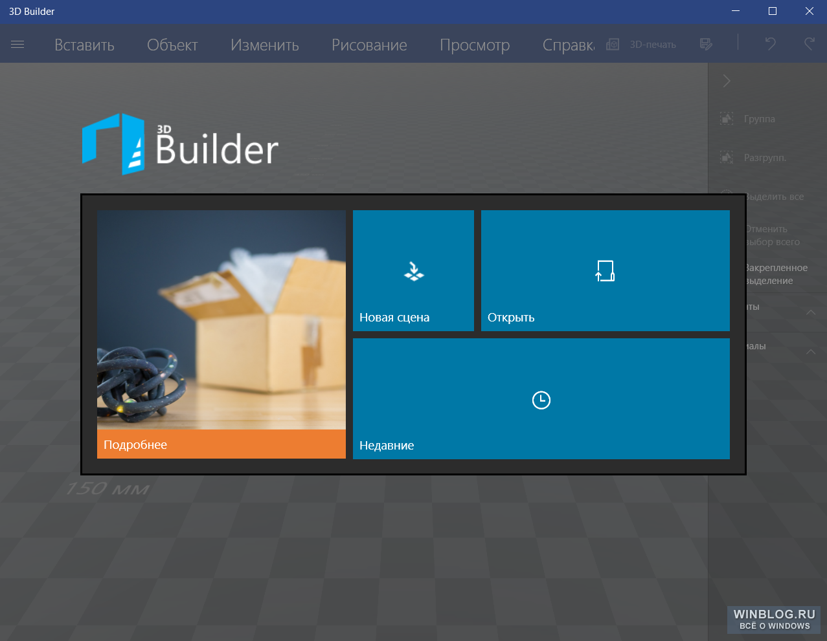Click the clock icon for recent files
The width and height of the screenshot is (827, 641).
pyautogui.click(x=541, y=400)
